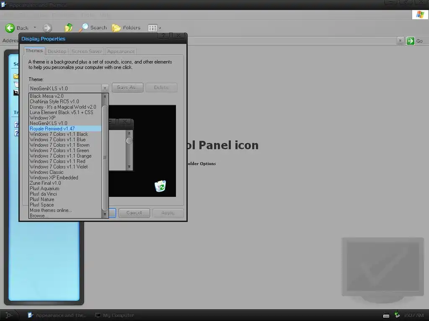
Task: Open the Views icon menu
Action: pyautogui.click(x=154, y=28)
